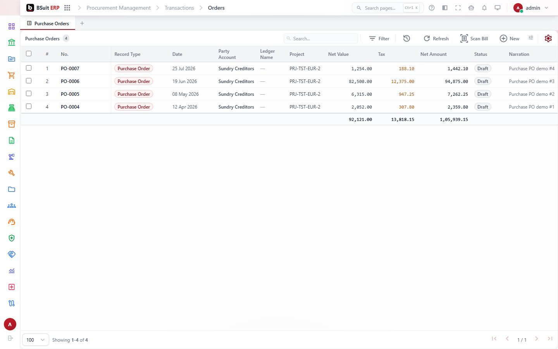The height and width of the screenshot is (349, 558).
Task: Create a New purchase order
Action: (509, 38)
